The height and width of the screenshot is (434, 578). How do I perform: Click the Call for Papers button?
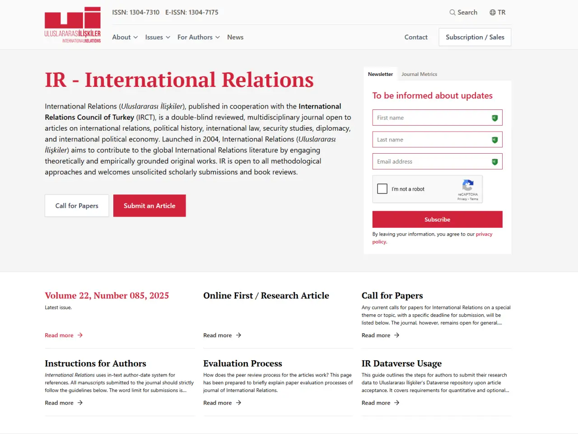pos(77,206)
